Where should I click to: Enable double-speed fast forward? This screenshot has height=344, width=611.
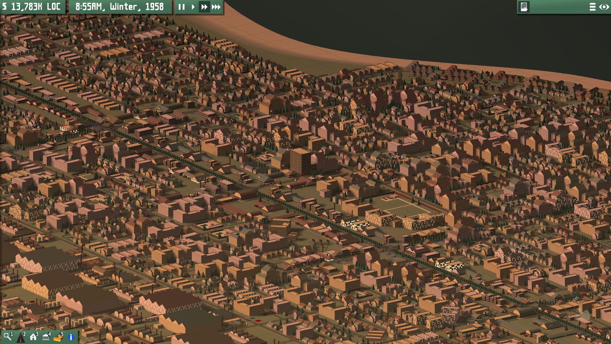204,7
